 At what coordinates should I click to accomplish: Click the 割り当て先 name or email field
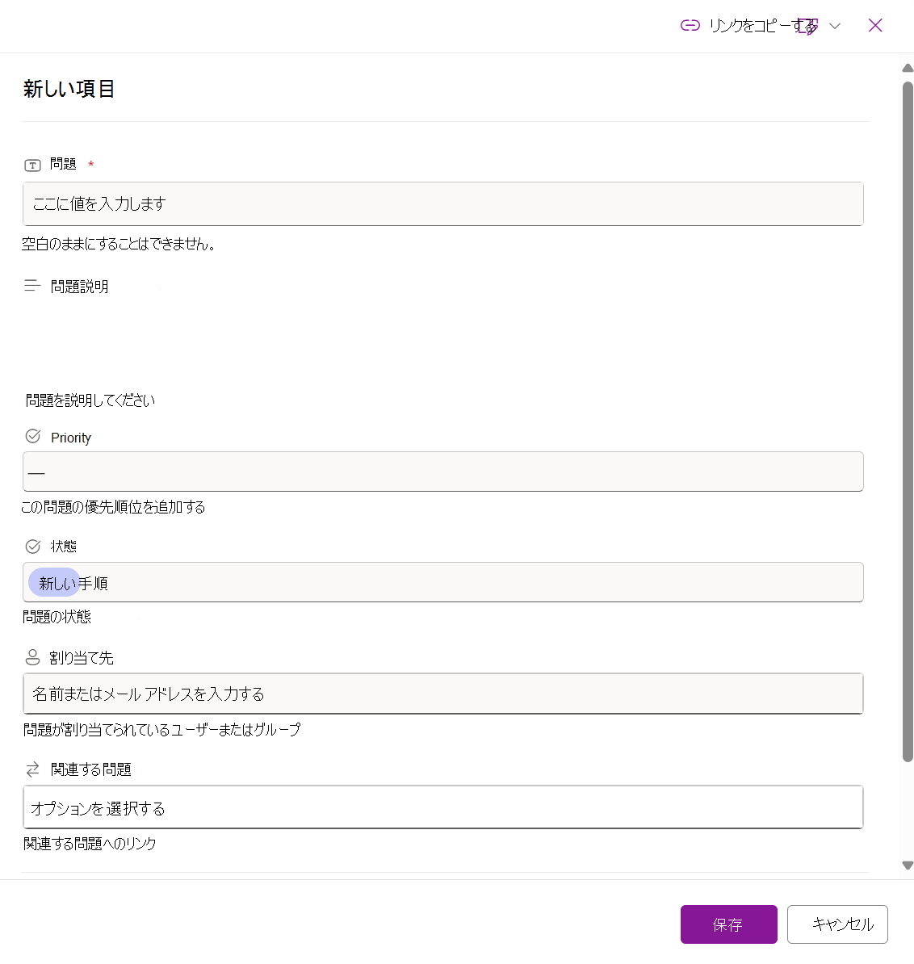tap(443, 694)
